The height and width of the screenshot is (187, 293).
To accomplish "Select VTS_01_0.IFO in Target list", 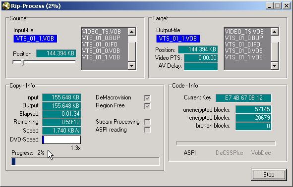I will click(242, 45).
